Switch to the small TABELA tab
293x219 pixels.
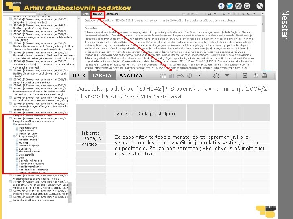point(97,14)
